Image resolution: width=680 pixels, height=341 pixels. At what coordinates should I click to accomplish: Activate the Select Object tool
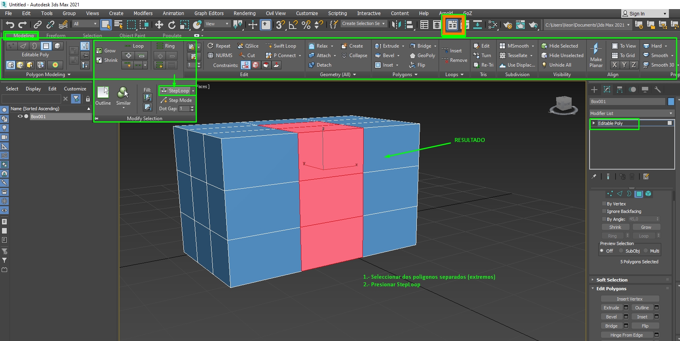(x=106, y=25)
